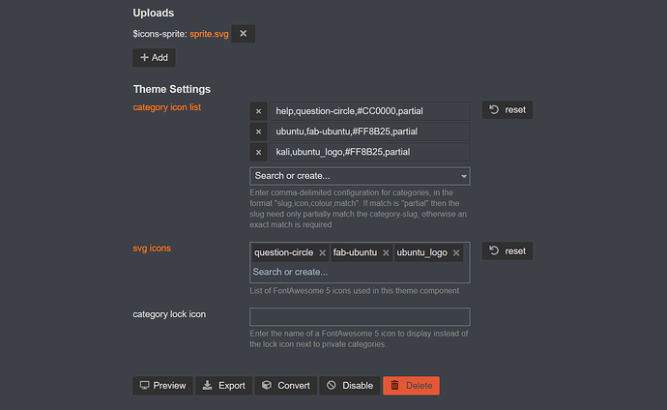Reset the svg icons setting
The width and height of the screenshot is (667, 410).
tap(507, 251)
